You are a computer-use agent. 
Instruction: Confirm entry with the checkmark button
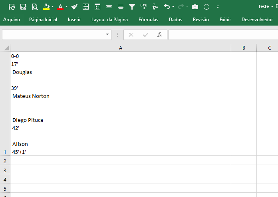point(145,35)
